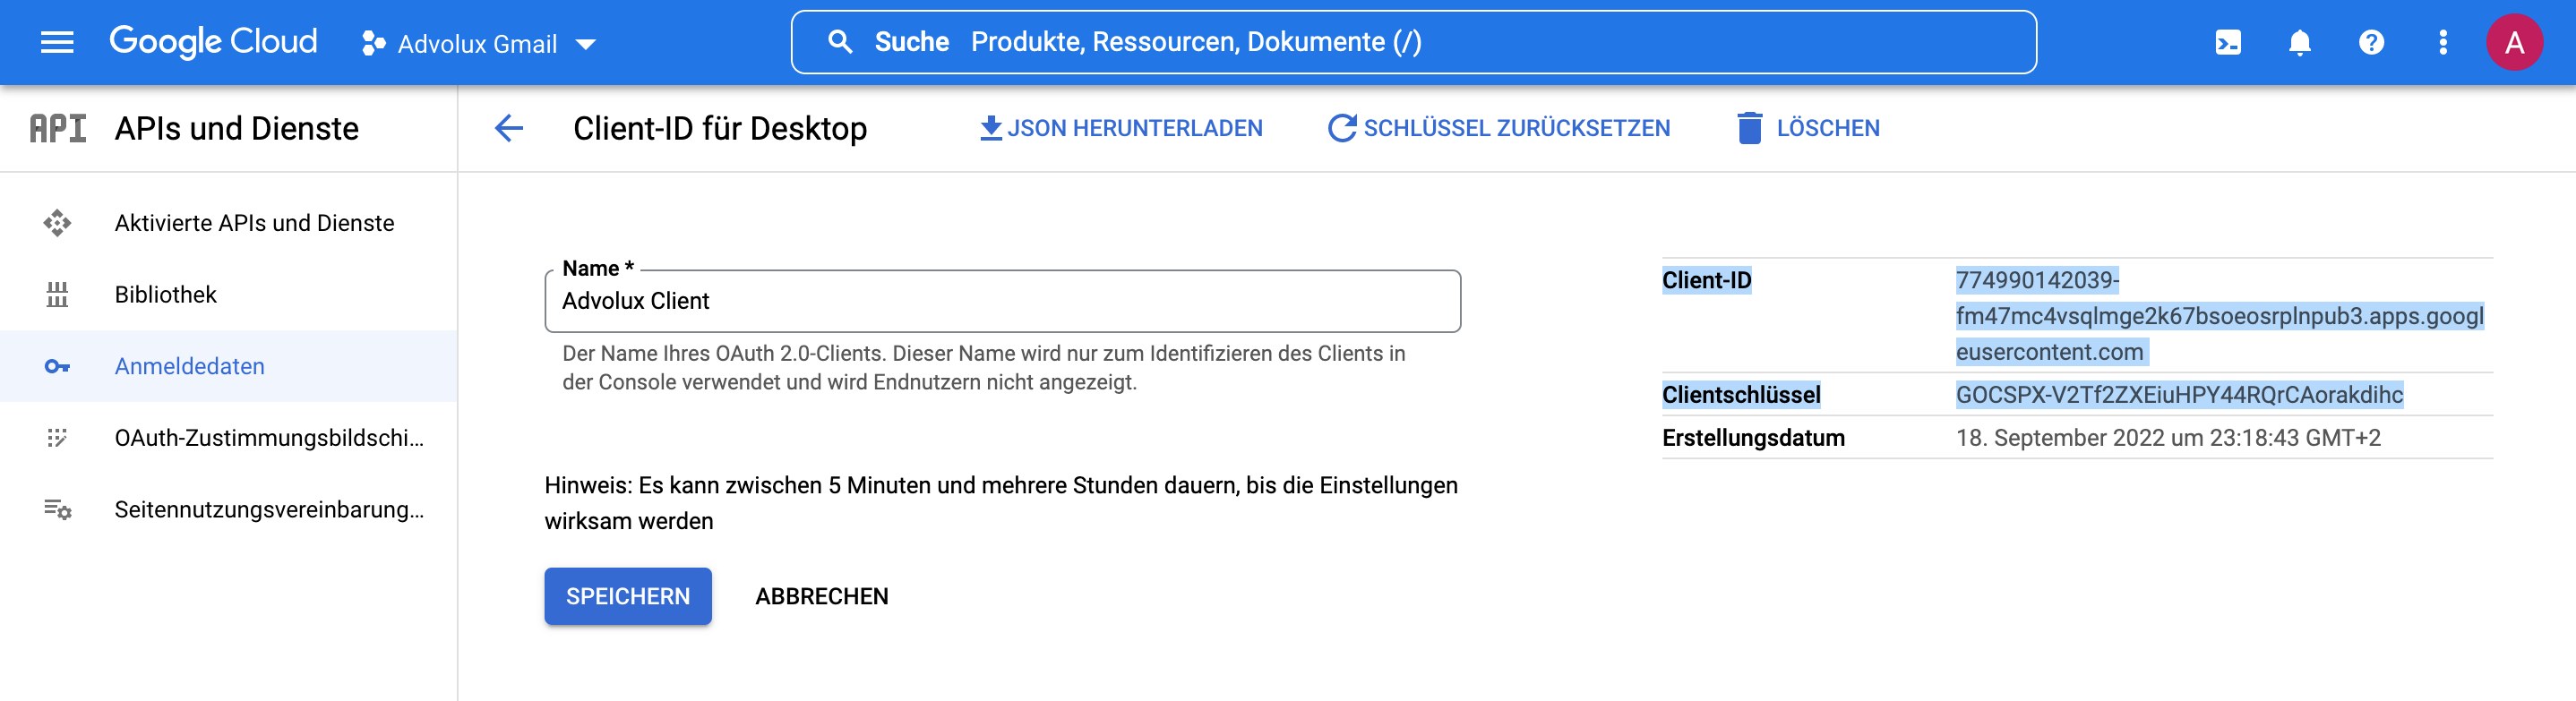
Task: Click the OAuth-Zustimmungsbildschirm icon
Action: pos(57,438)
